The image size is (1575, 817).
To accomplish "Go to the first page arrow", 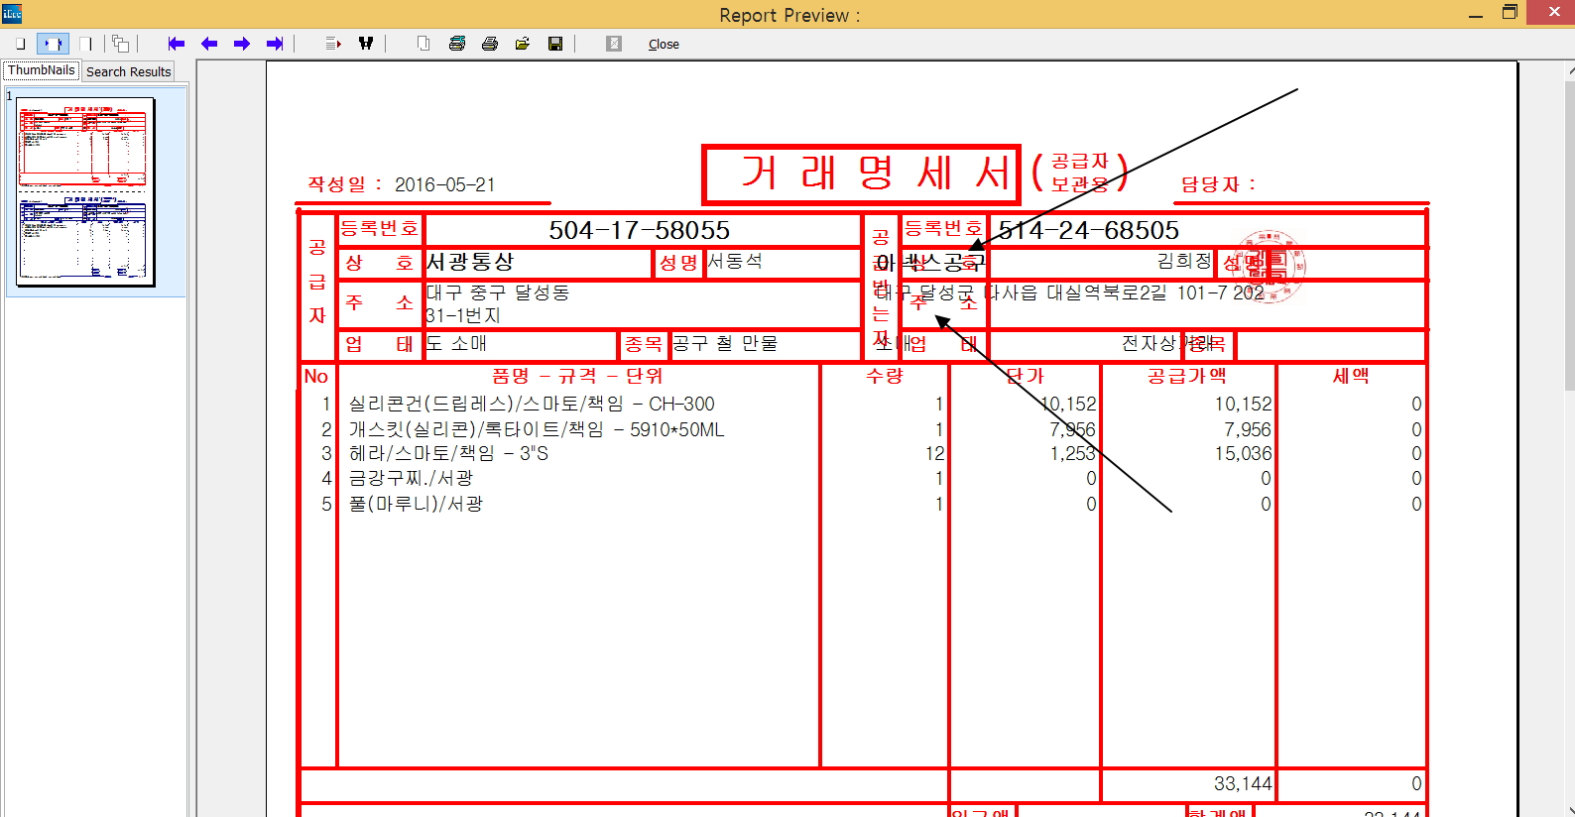I will coord(177,44).
